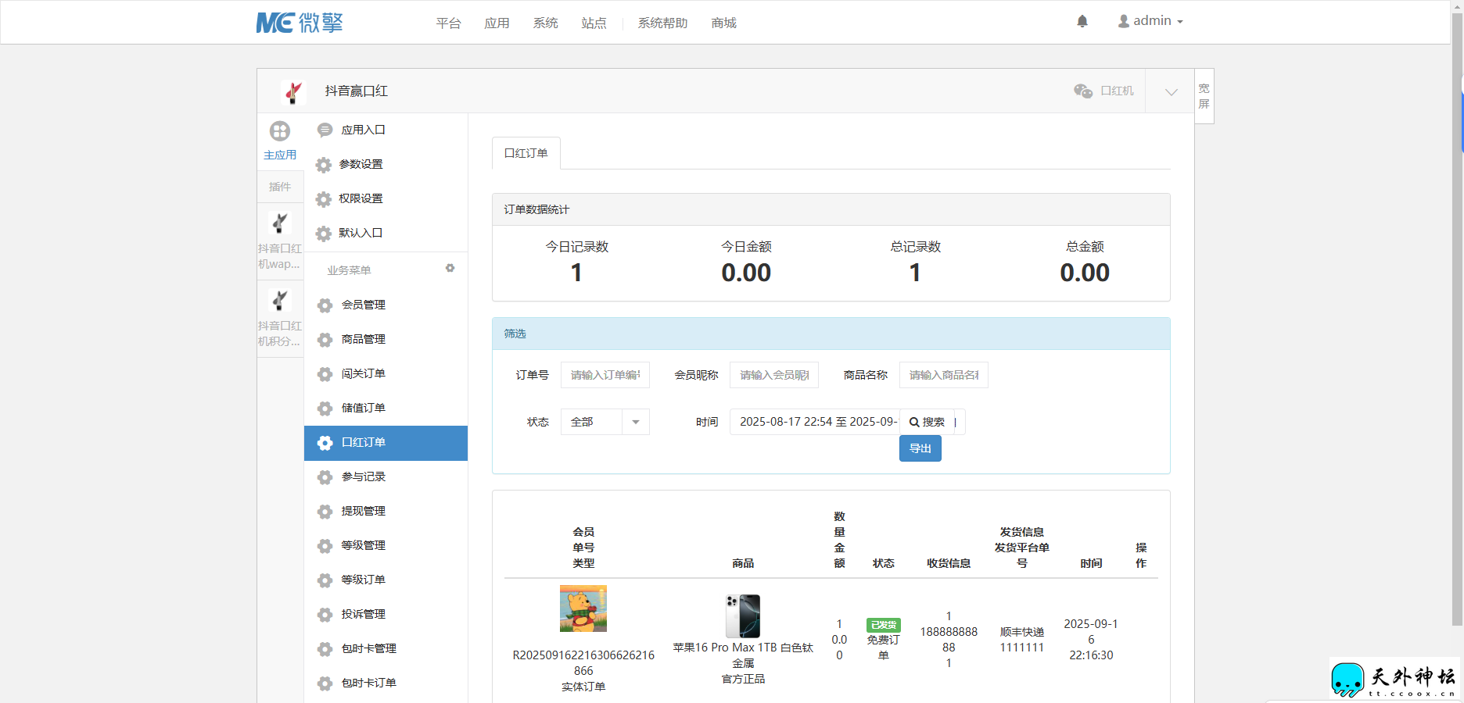Open 会员管理 in the sidebar

click(x=363, y=305)
